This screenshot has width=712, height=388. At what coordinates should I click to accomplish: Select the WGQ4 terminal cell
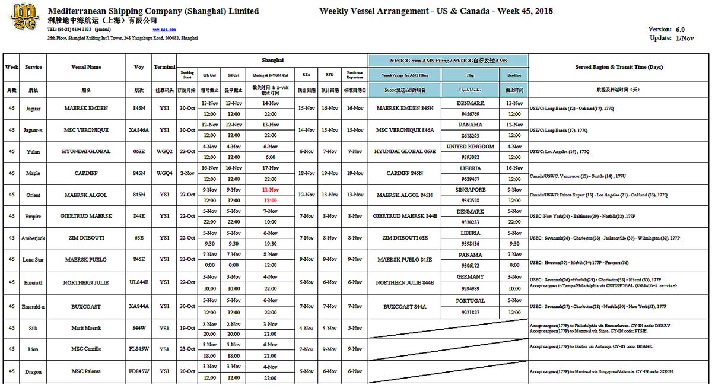[164, 173]
